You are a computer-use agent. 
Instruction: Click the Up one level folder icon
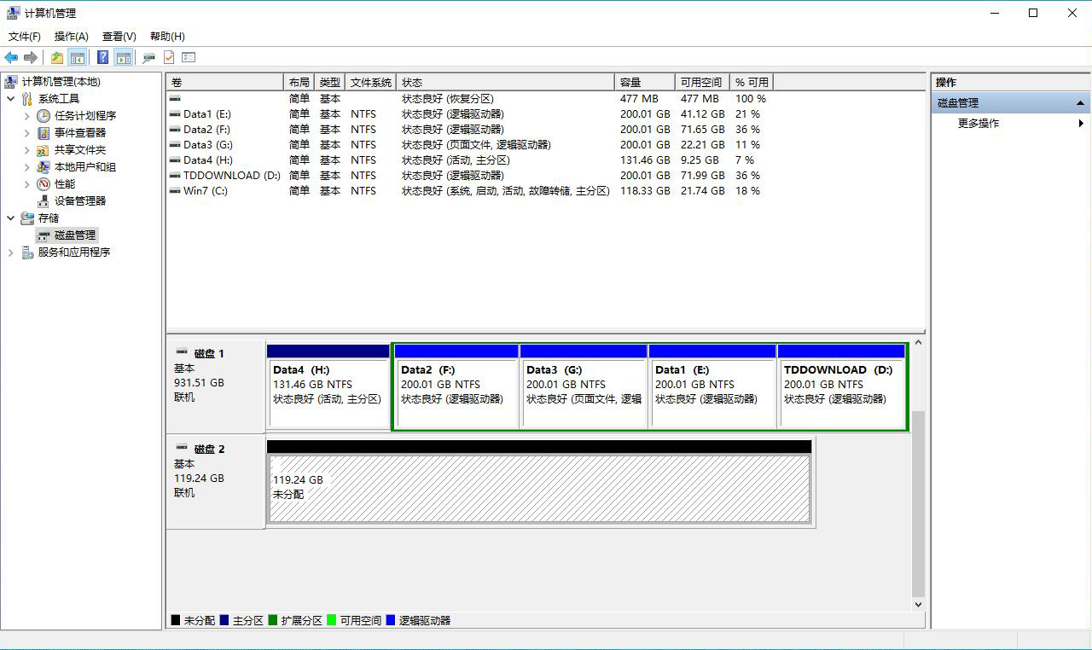click(56, 57)
